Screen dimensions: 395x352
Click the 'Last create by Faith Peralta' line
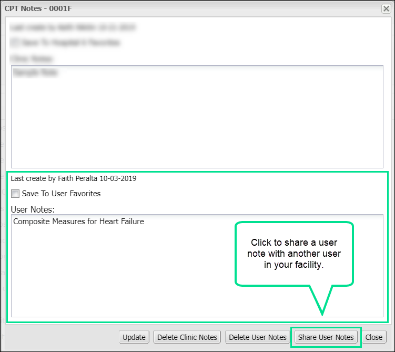[x=74, y=178]
